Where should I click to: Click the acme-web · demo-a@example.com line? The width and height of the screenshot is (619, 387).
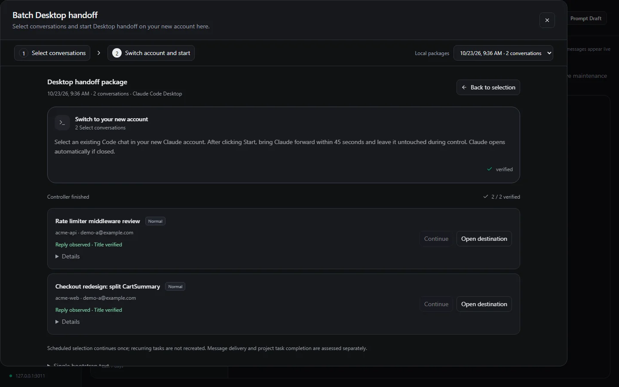tap(95, 298)
